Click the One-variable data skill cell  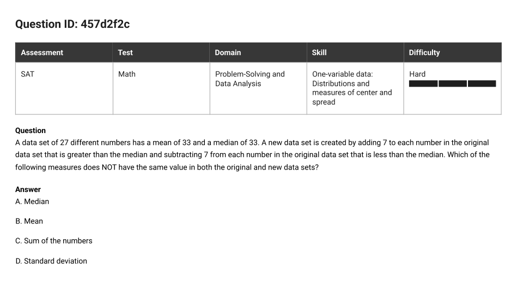[x=355, y=88]
